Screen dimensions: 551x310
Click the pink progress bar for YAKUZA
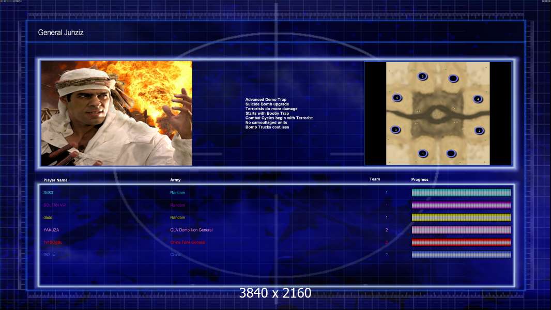(x=461, y=230)
